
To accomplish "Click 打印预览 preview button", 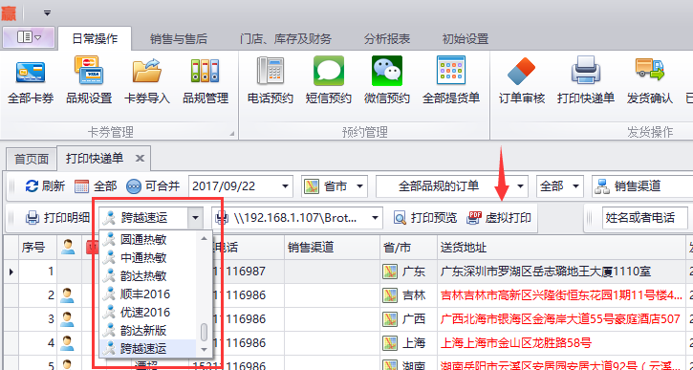I will click(426, 217).
